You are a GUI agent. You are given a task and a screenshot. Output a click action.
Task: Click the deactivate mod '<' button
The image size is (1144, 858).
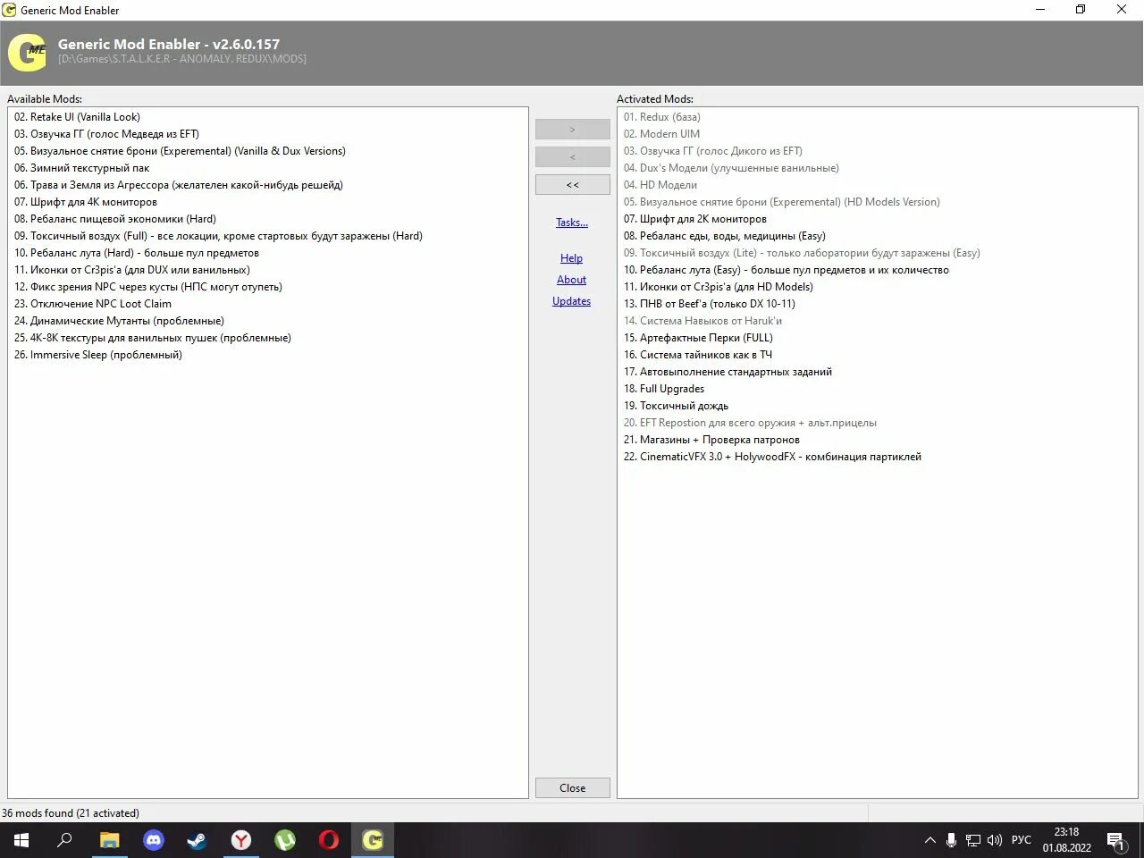click(573, 157)
